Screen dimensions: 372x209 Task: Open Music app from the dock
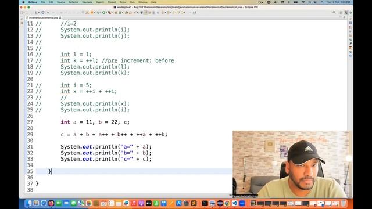pyautogui.click(x=134, y=203)
